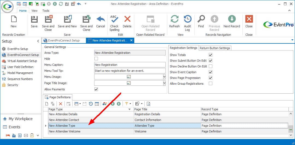Open Return Button Settings tab
Screen dimensions: 295x145
coord(215,48)
